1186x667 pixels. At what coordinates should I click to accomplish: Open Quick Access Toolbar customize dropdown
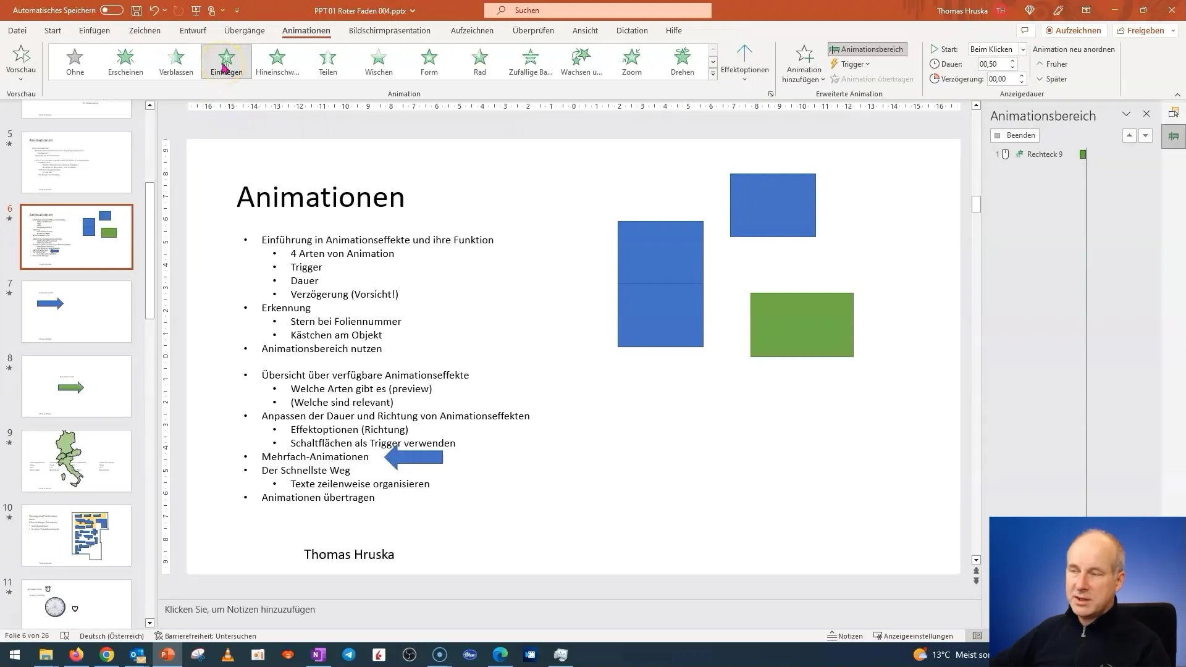(x=237, y=10)
